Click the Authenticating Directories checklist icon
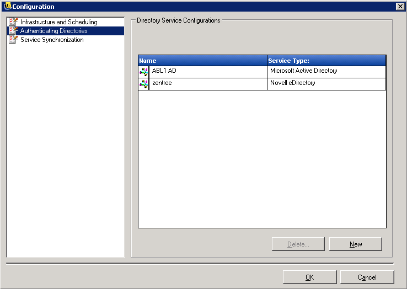 [x=13, y=31]
